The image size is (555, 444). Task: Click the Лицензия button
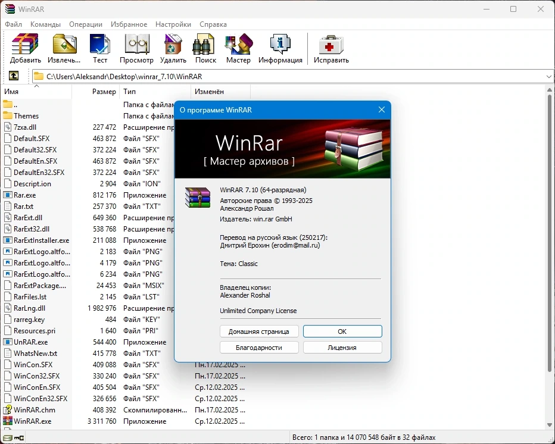tap(342, 348)
